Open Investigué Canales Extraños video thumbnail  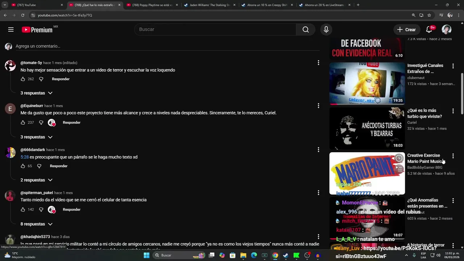tap(367, 83)
